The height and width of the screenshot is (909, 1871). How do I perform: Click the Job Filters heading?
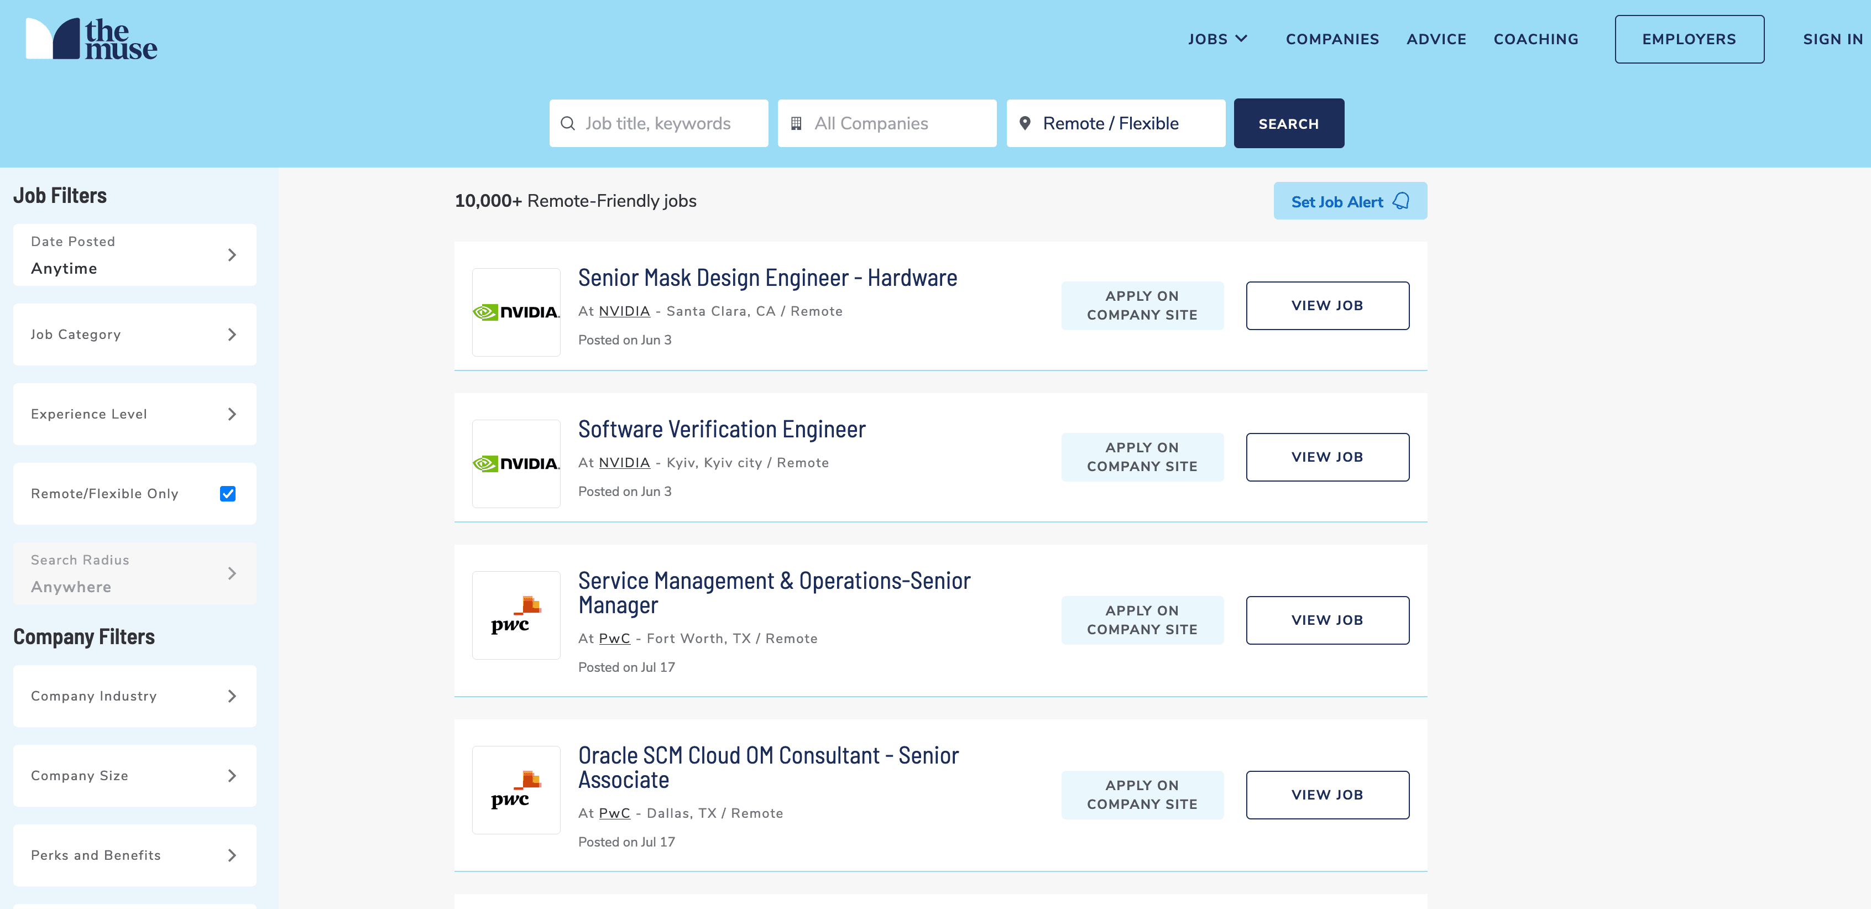coord(60,196)
